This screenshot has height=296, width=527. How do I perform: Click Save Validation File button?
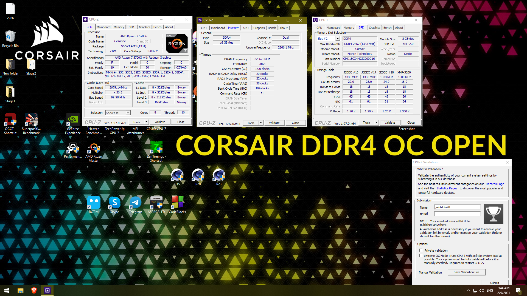pos(466,272)
